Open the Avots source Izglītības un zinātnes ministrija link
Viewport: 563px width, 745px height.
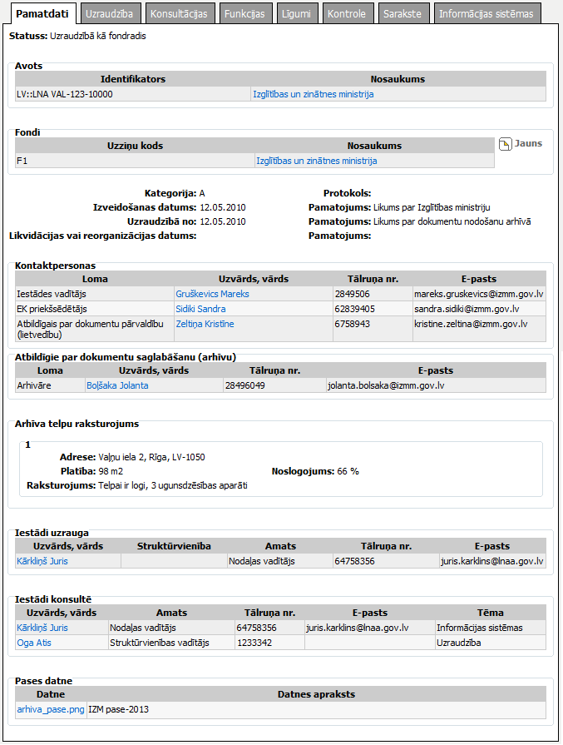click(x=313, y=94)
